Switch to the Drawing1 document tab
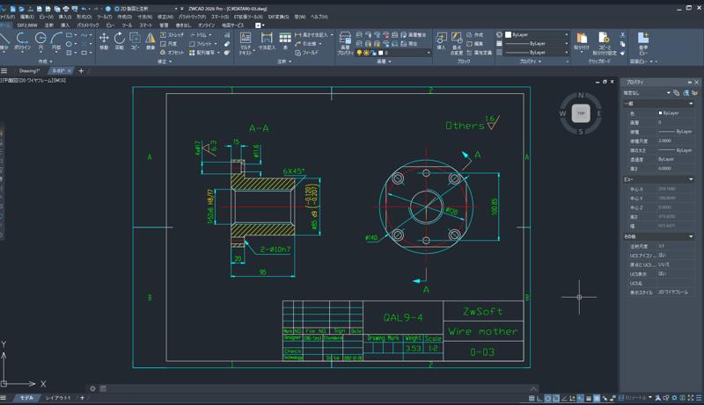This screenshot has height=405, width=704. point(29,70)
